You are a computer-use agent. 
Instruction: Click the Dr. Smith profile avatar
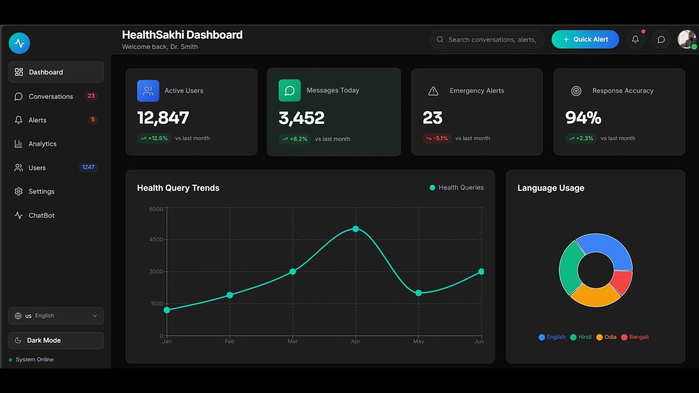(x=686, y=39)
